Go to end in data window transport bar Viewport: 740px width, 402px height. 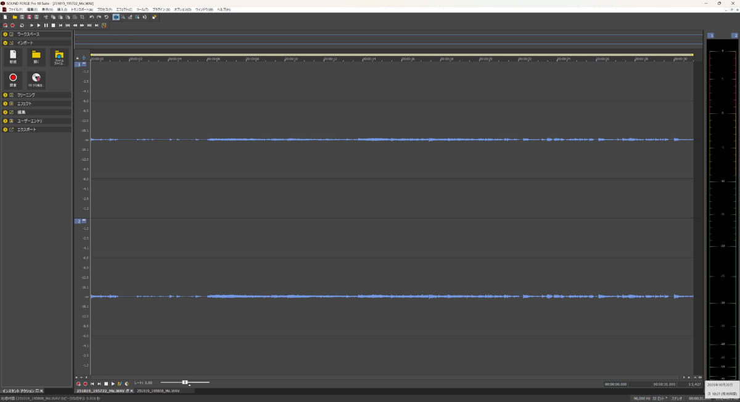(x=99, y=384)
